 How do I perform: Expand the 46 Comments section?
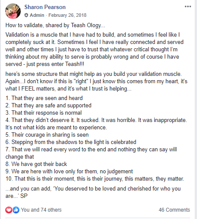174,210
